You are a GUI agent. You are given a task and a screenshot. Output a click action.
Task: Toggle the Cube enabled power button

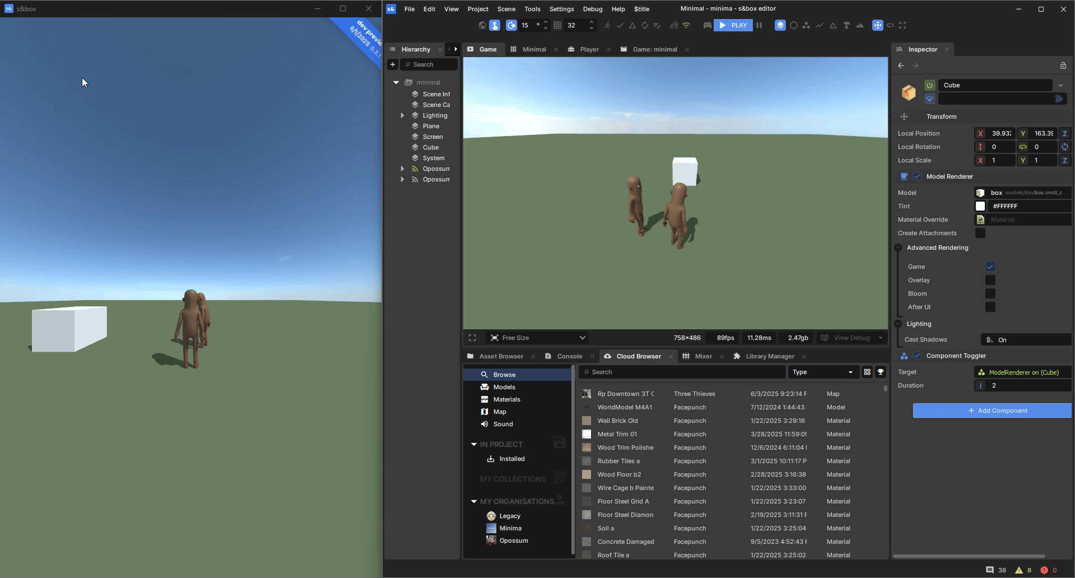point(930,85)
